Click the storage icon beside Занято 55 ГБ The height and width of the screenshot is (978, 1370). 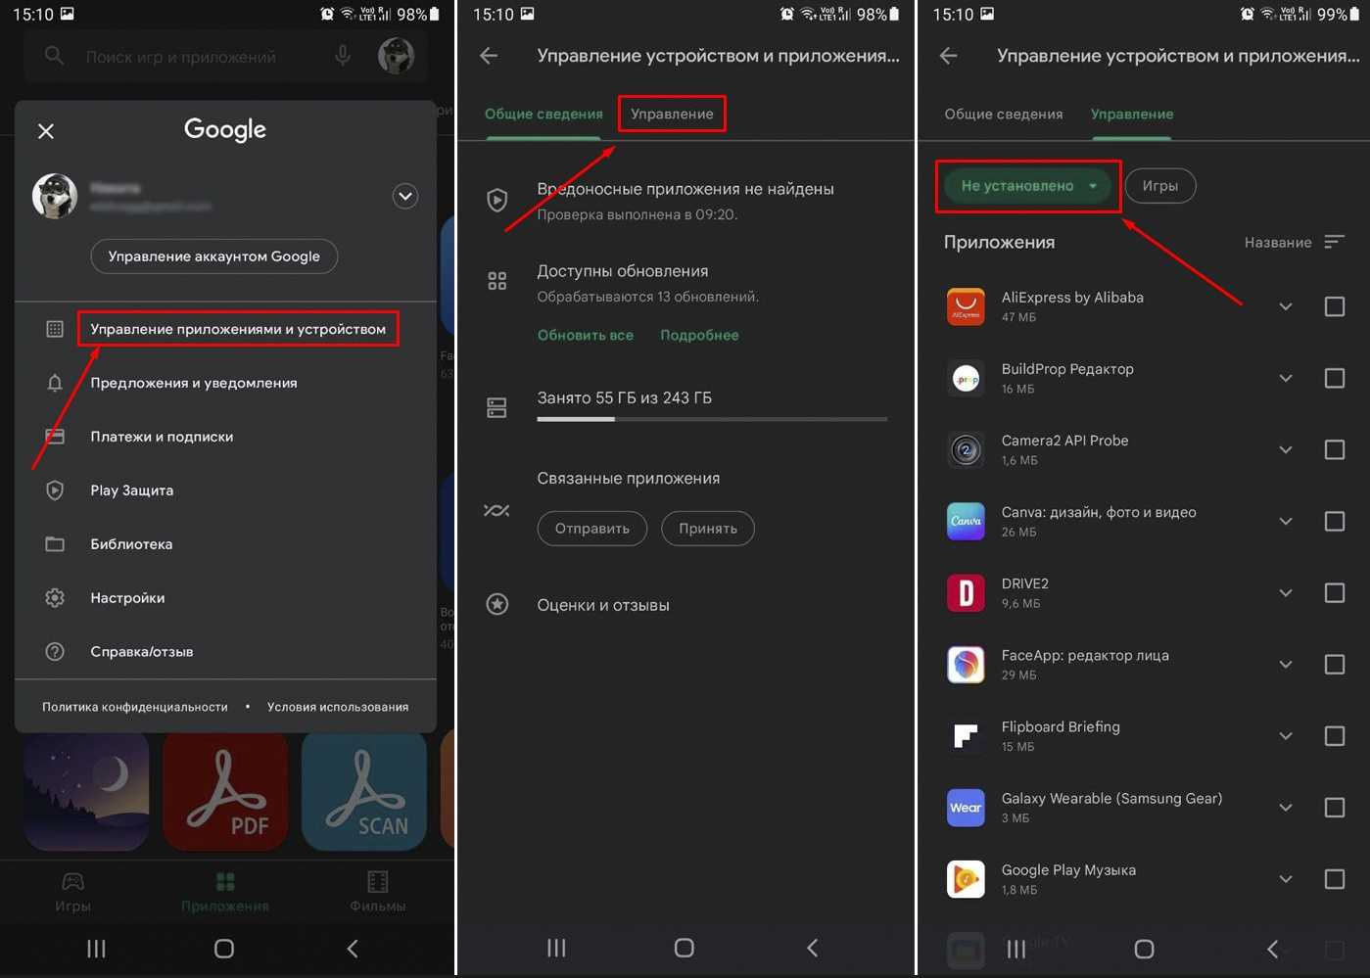pyautogui.click(x=497, y=407)
